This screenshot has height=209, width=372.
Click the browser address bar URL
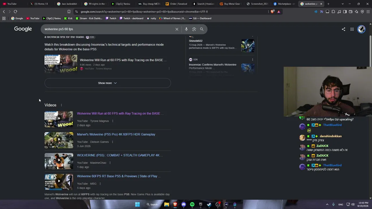click(144, 12)
